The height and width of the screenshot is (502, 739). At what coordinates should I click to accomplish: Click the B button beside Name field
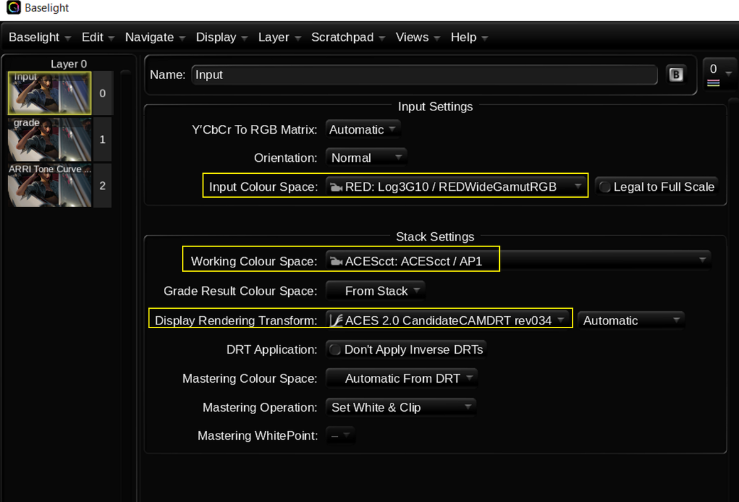pos(676,75)
